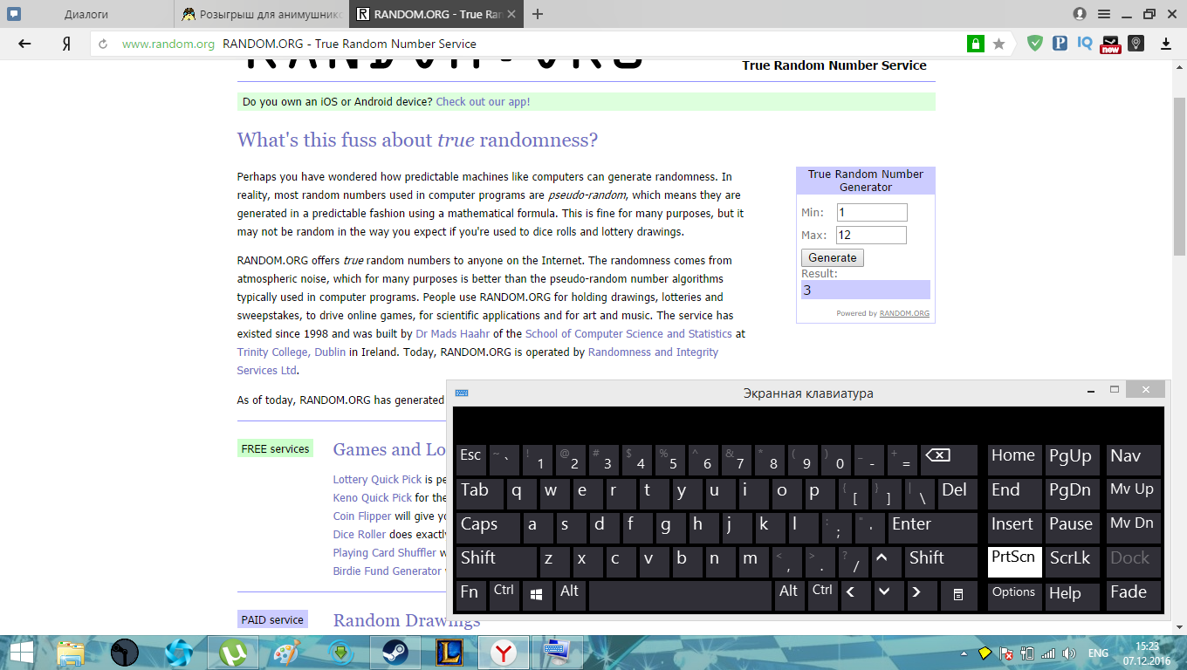This screenshot has width=1187, height=670.
Task: Go back with the browser back arrow
Action: tap(24, 44)
